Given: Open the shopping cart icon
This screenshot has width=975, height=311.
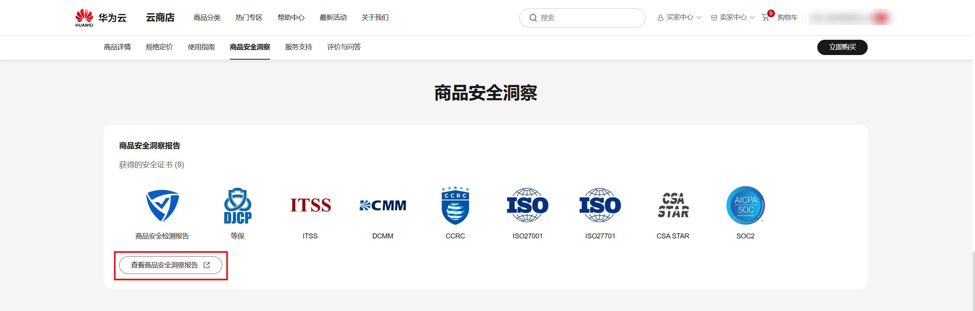Looking at the screenshot, I should [765, 18].
